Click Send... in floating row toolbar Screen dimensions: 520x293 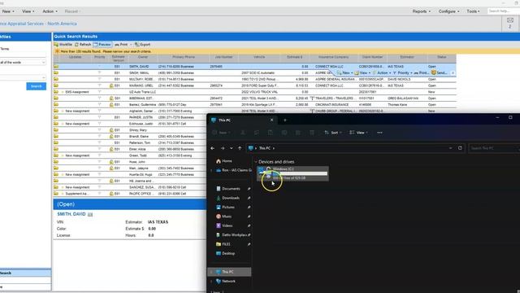[x=439, y=72]
